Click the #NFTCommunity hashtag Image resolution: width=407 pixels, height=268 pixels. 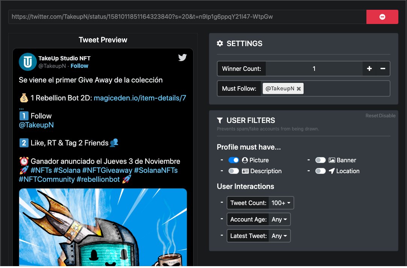(x=47, y=180)
